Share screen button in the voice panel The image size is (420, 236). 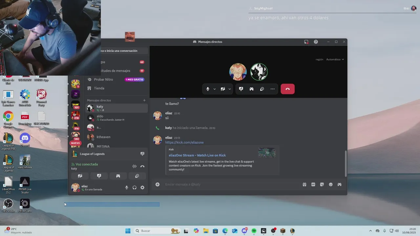click(x=99, y=176)
